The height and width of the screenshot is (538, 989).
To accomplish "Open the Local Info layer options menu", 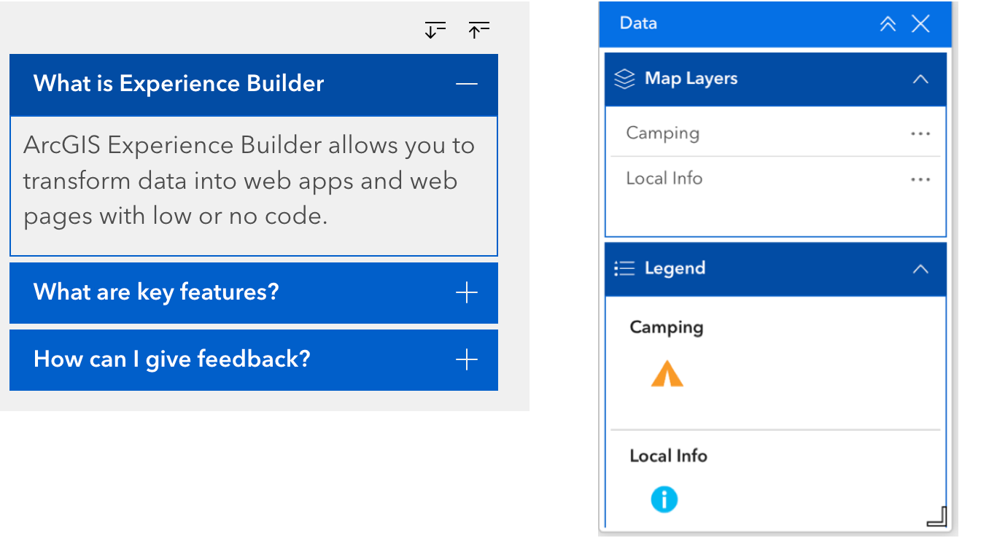I will pos(920,180).
